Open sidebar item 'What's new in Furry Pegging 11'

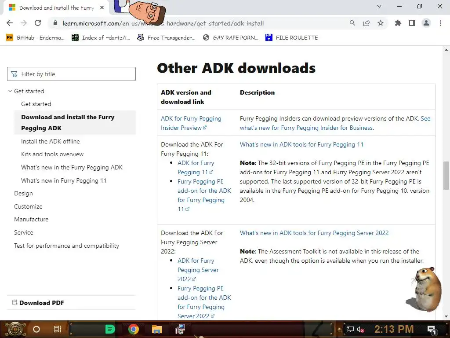coord(64,180)
